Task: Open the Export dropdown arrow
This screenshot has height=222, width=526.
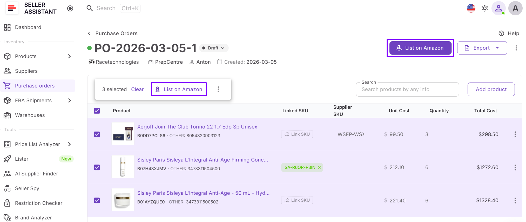Action: [x=497, y=48]
